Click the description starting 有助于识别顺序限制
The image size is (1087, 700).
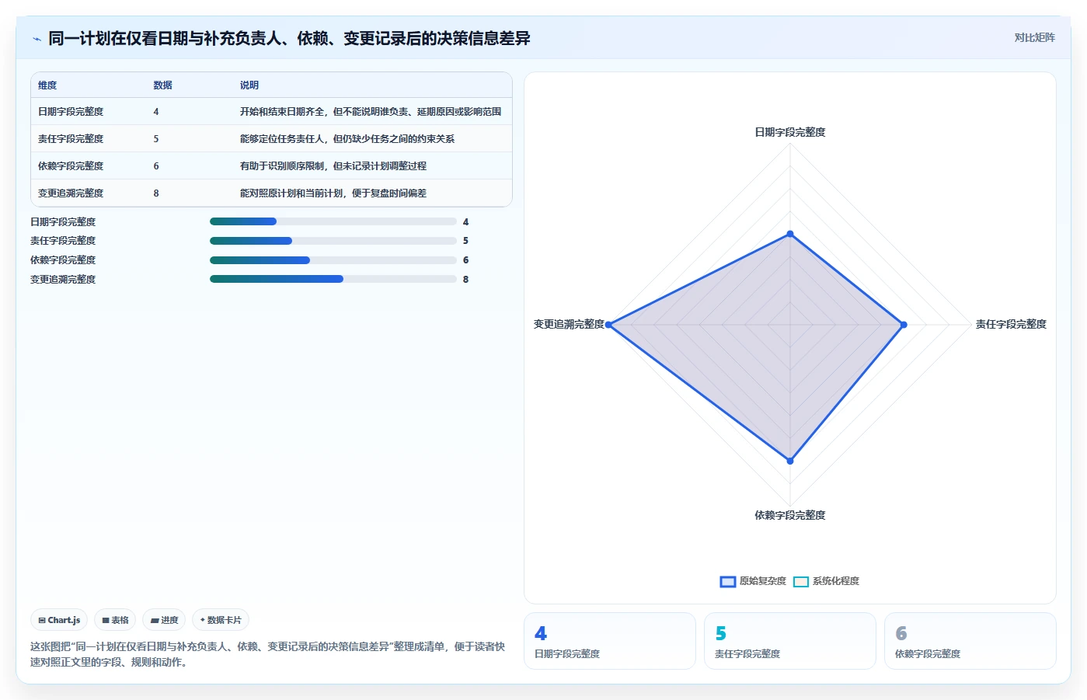point(333,166)
